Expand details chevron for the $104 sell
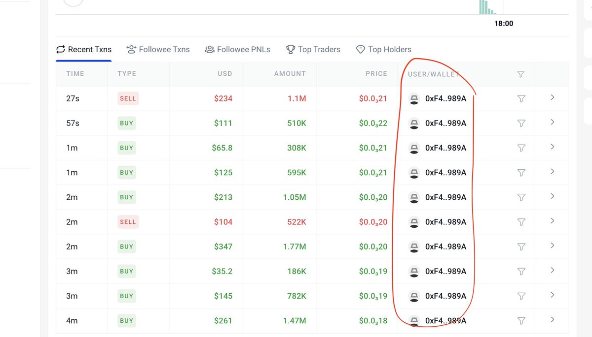The width and height of the screenshot is (592, 337). (x=552, y=220)
